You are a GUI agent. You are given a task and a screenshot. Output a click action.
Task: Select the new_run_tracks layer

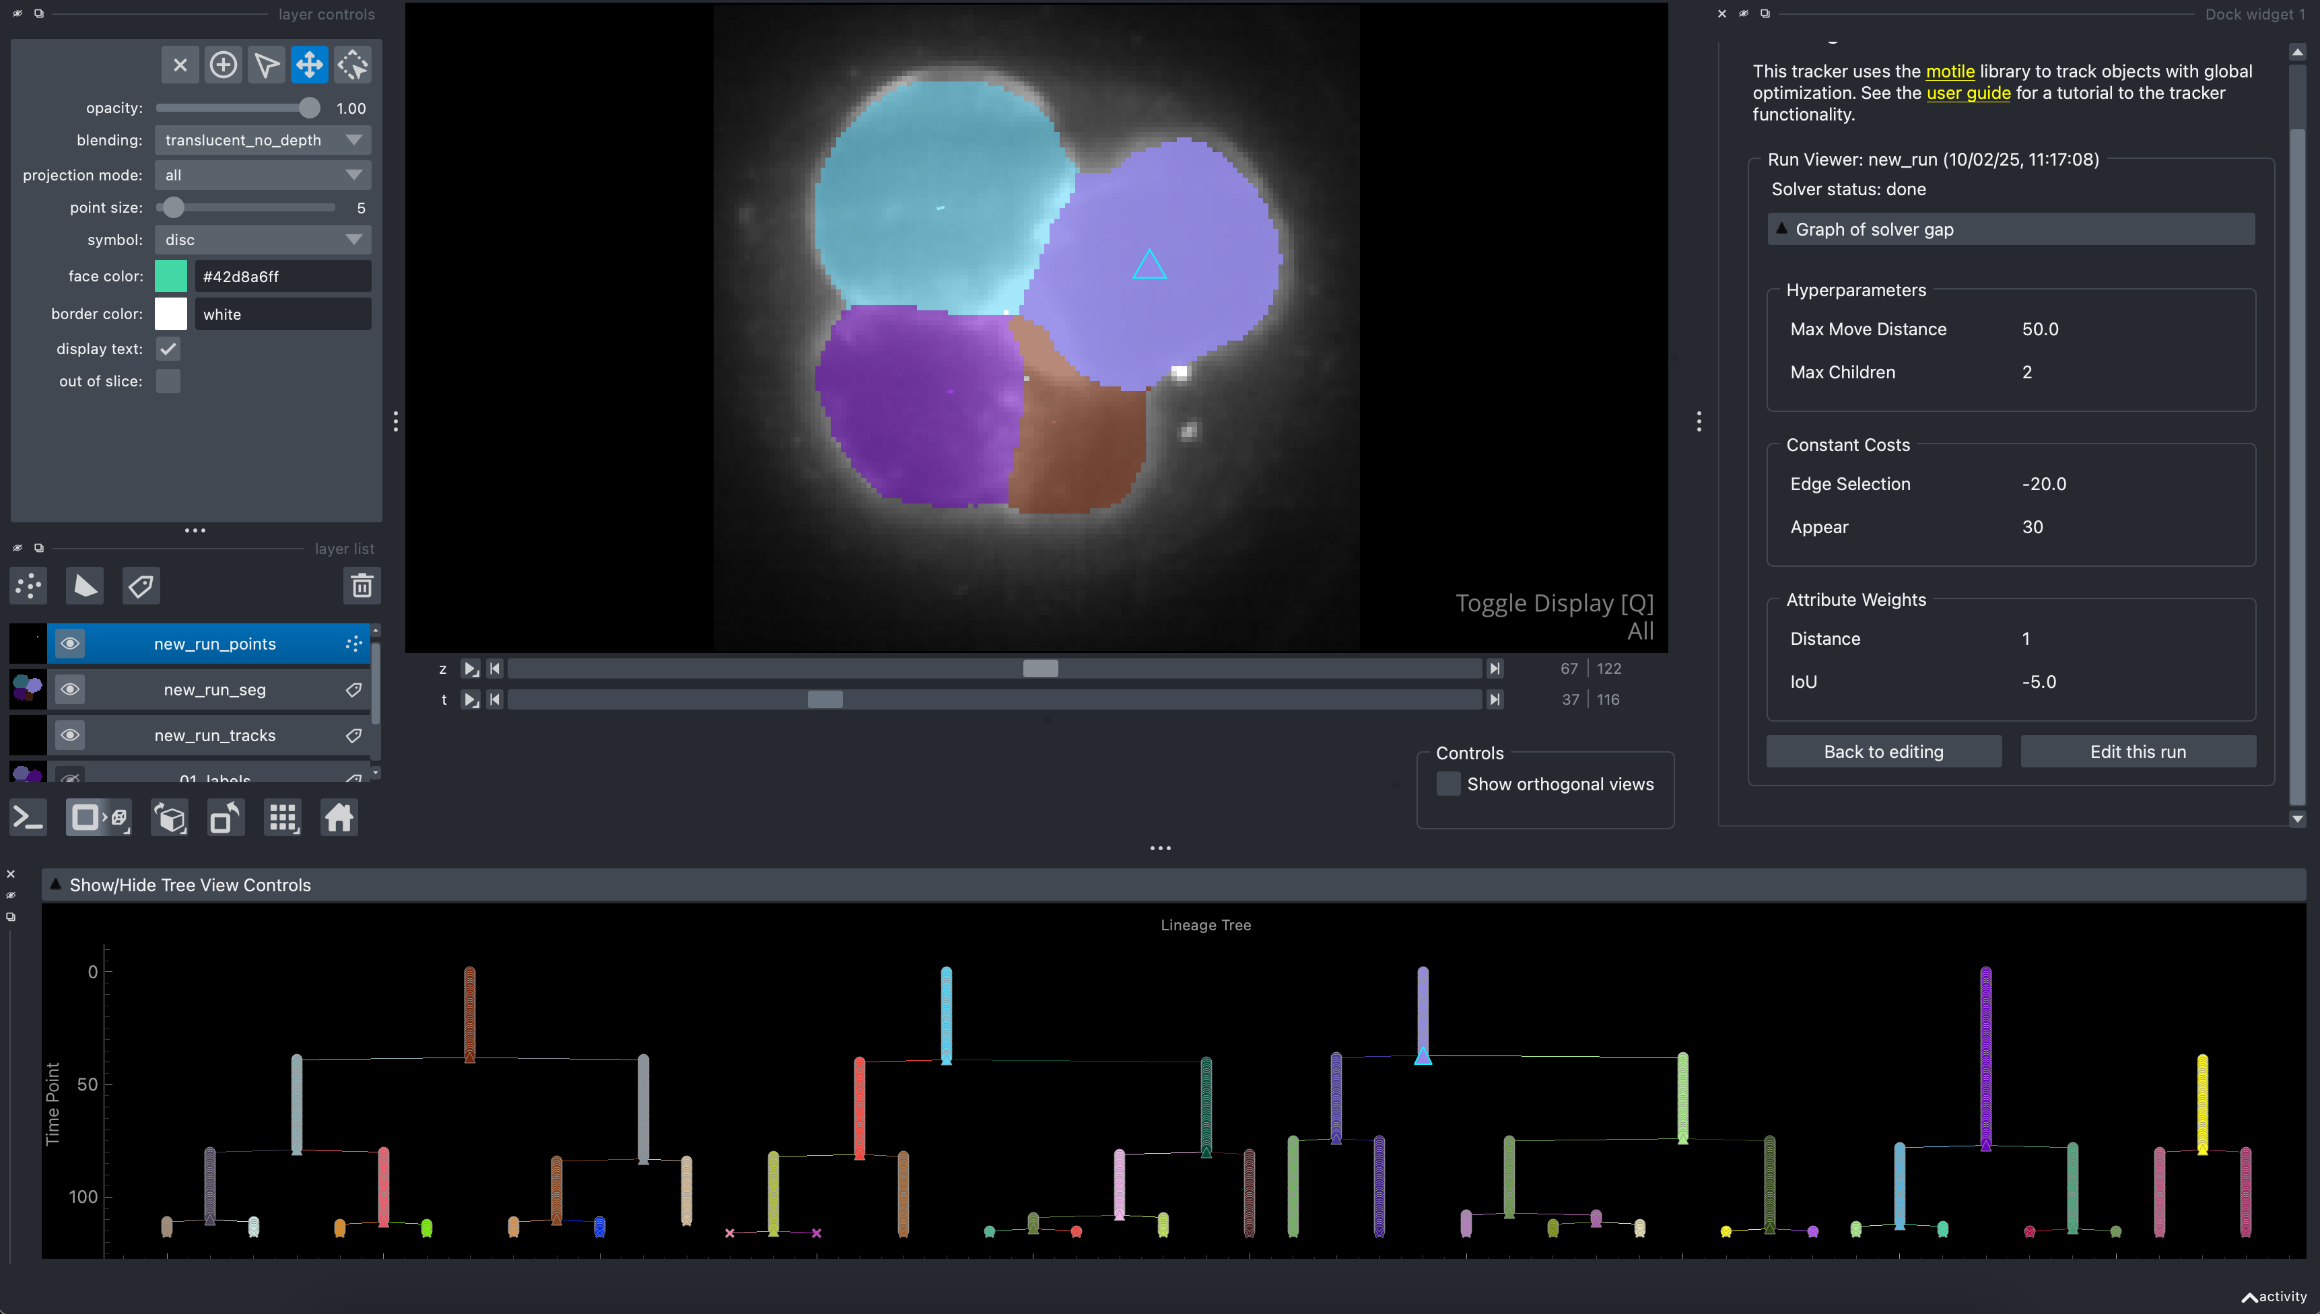pyautogui.click(x=215, y=736)
